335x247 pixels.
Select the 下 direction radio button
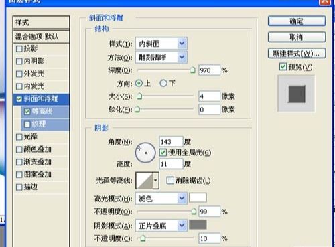coord(163,84)
